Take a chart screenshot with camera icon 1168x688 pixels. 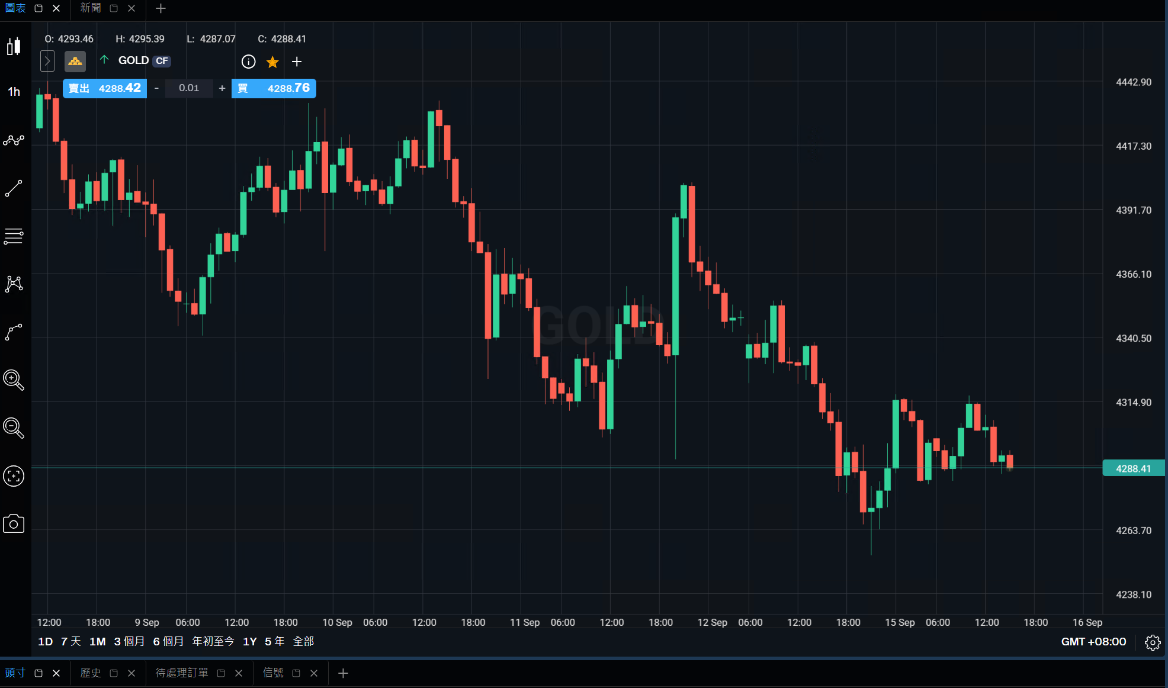coord(14,524)
